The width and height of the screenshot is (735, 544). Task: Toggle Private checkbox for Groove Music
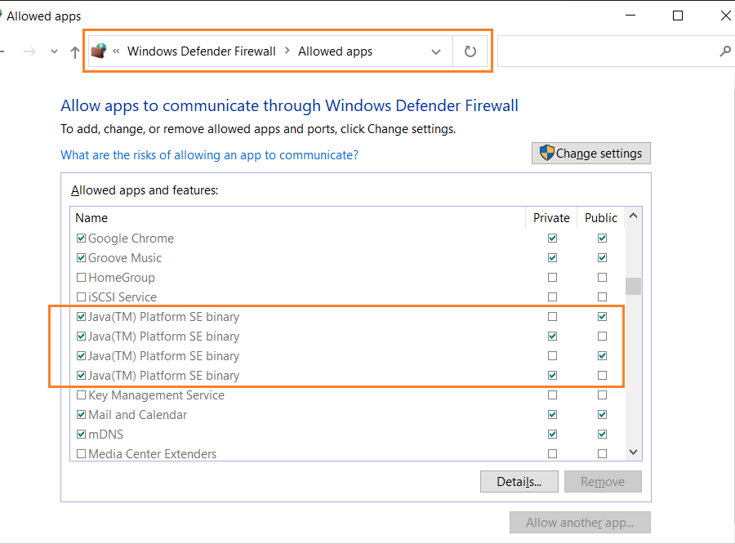[553, 258]
